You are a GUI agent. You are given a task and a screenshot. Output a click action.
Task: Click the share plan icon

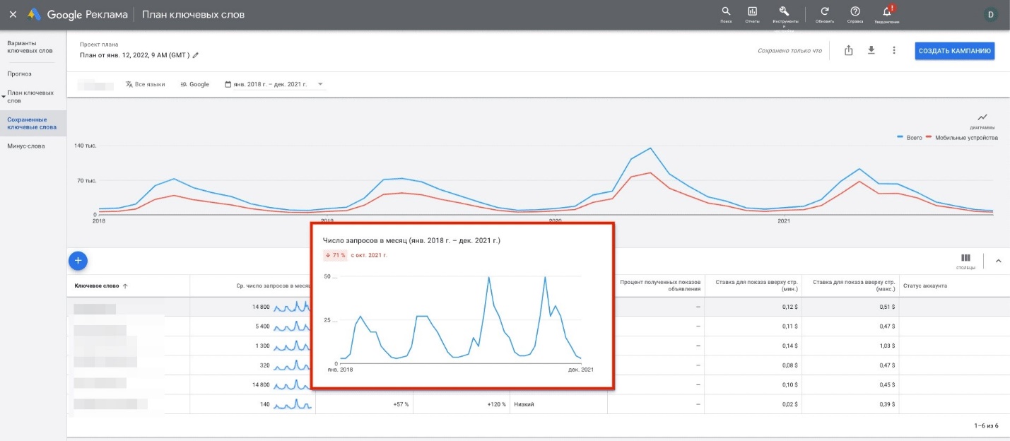(x=849, y=50)
